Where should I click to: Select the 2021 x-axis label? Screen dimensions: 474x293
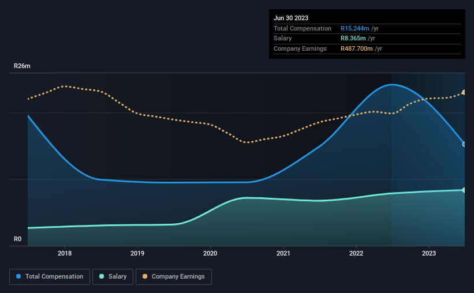[283, 253]
